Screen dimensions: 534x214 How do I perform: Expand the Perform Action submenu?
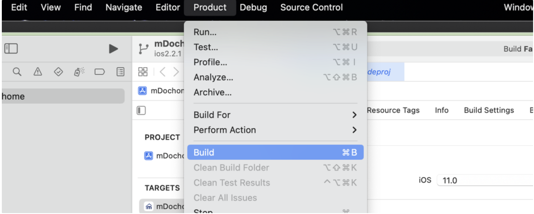(275, 130)
